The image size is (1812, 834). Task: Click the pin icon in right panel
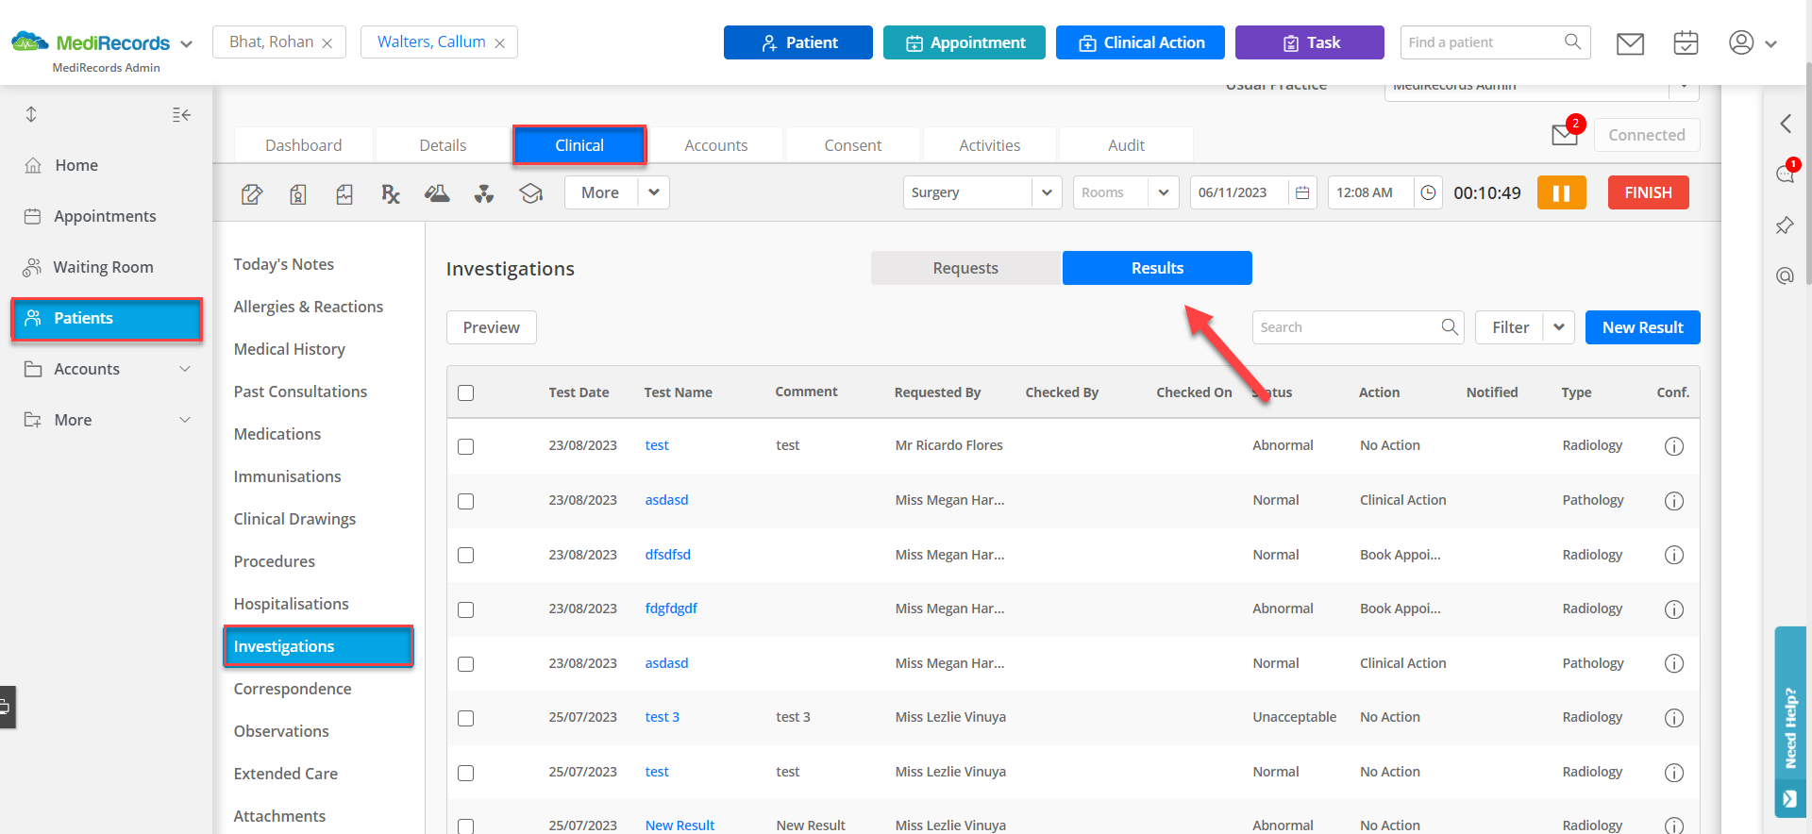pos(1785,225)
